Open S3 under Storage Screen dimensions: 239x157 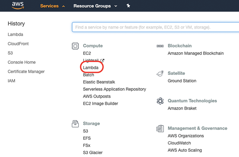click(x=86, y=131)
